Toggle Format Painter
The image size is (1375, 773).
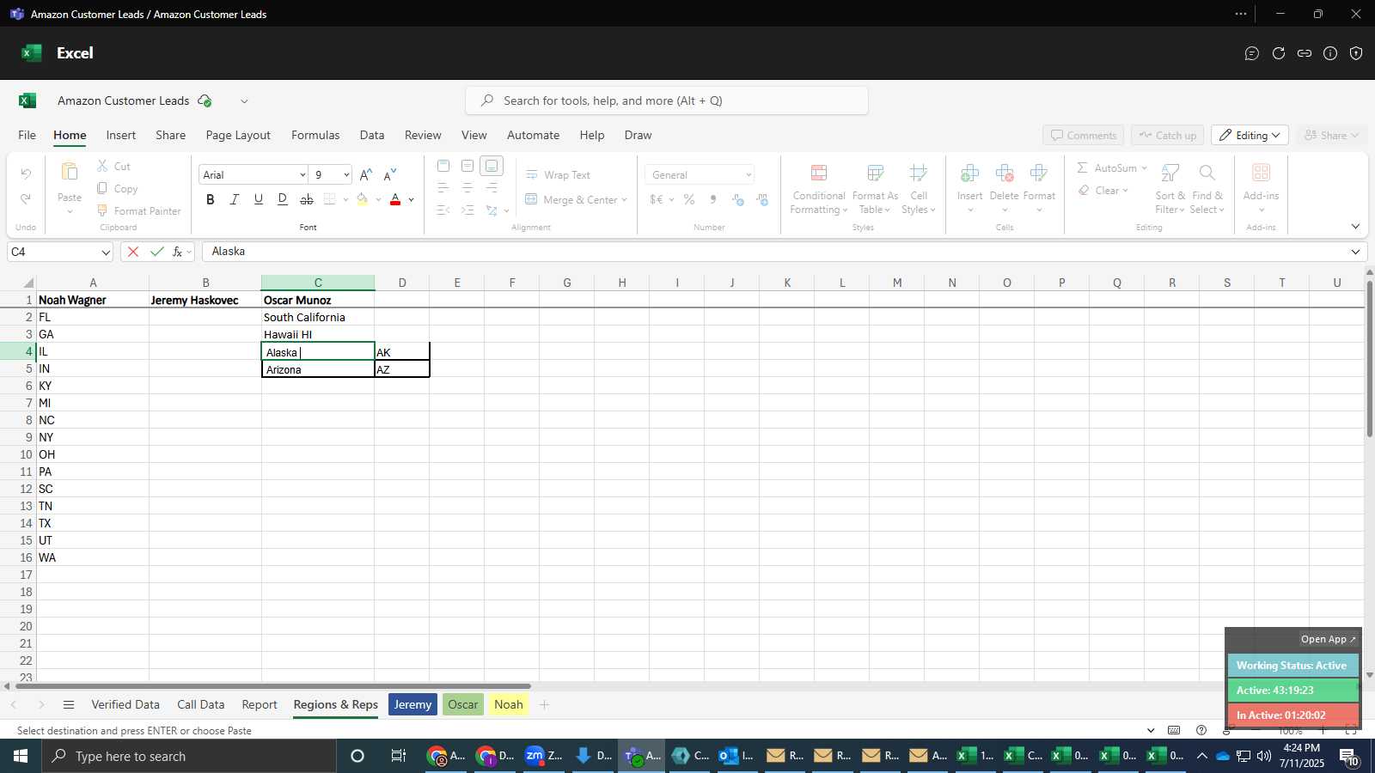(138, 210)
